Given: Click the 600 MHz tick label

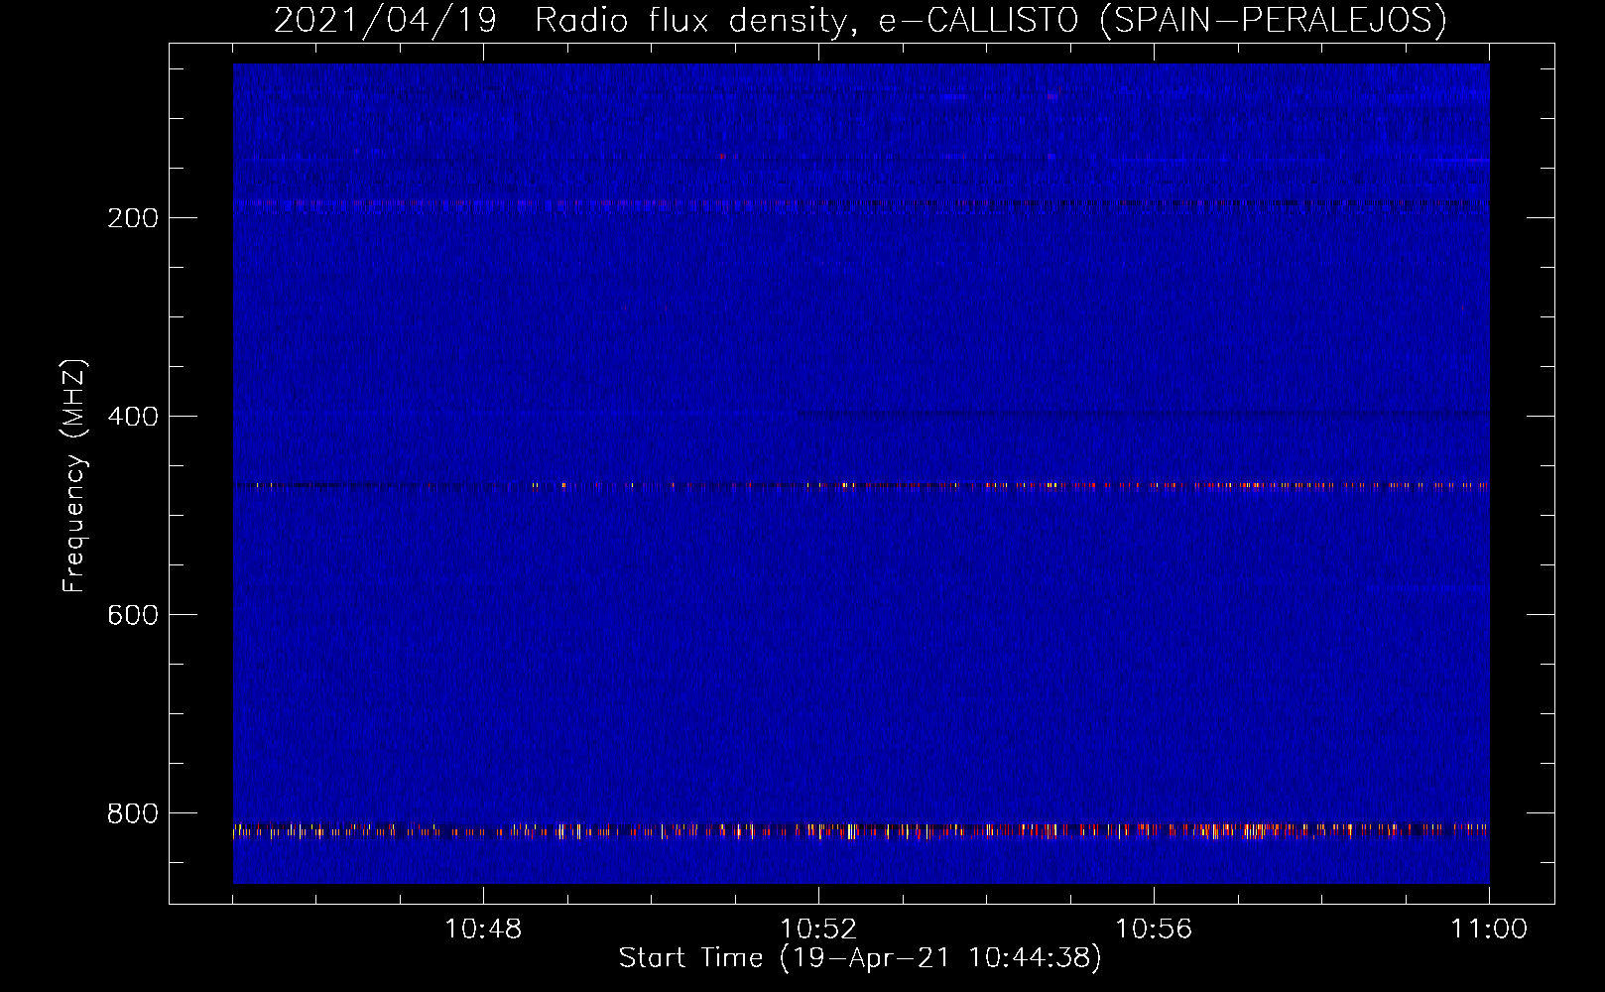Looking at the screenshot, I should click(x=133, y=615).
